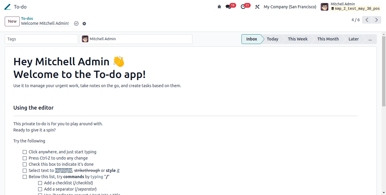Select the Today stage

tap(272, 39)
